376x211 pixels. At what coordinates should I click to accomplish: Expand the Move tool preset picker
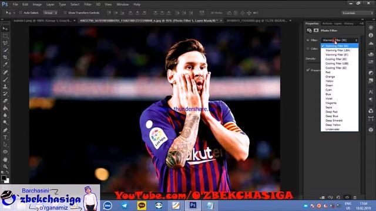pyautogui.click(x=14, y=13)
